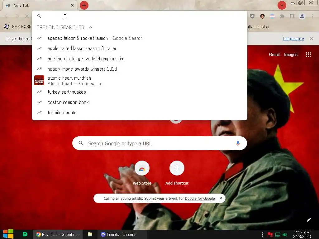Open the clock showing 2:19 AM

pos(302,234)
